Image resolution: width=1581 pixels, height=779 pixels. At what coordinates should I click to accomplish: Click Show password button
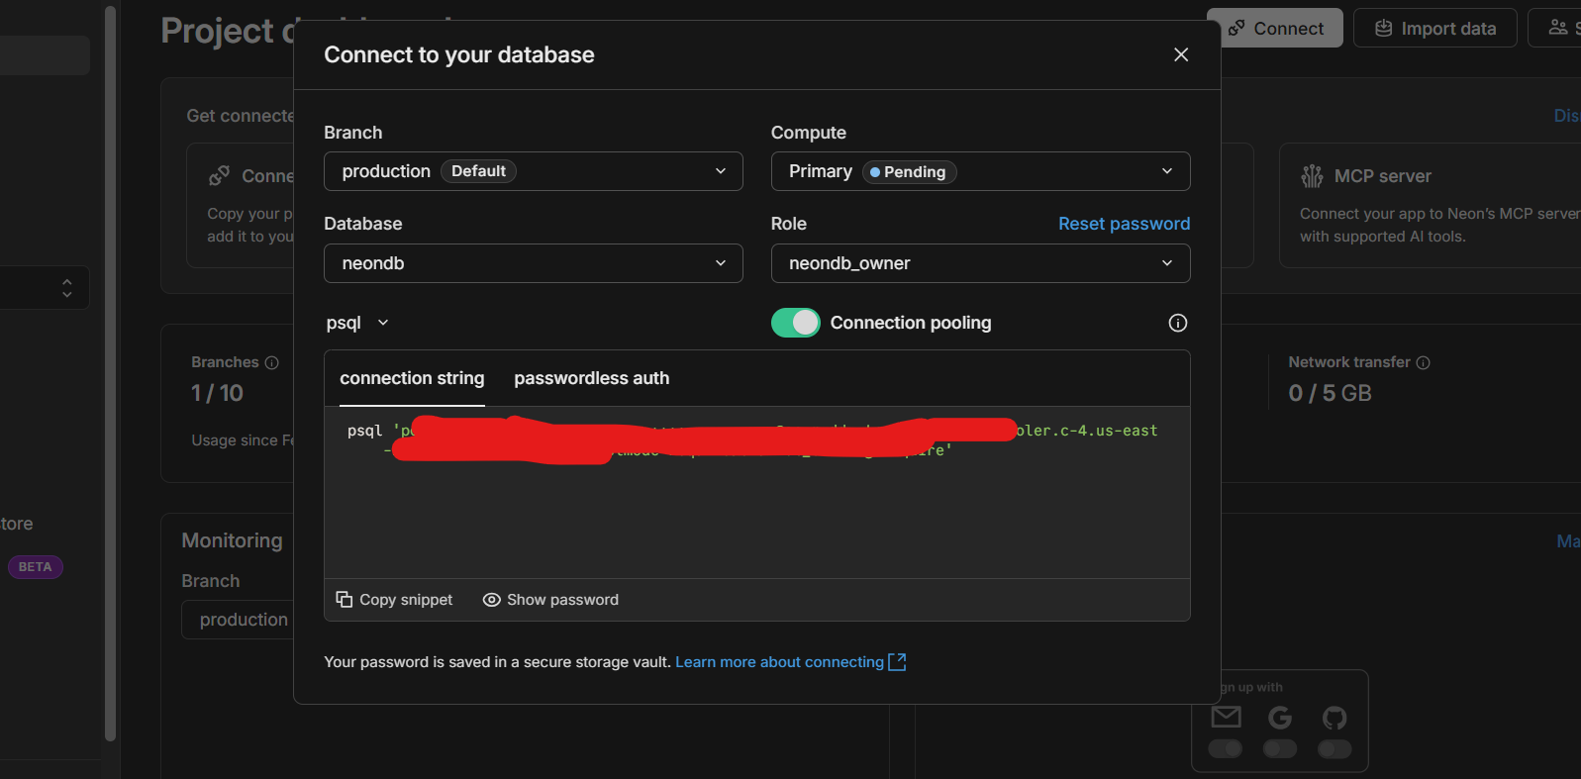[550, 600]
